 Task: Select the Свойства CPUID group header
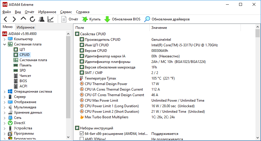tap(90, 34)
